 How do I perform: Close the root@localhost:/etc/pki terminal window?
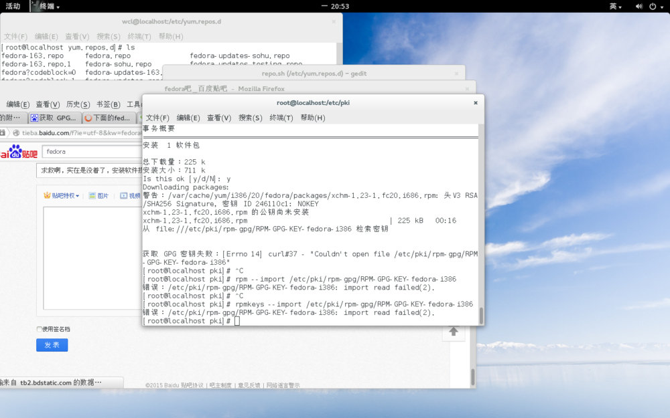pyautogui.click(x=476, y=103)
